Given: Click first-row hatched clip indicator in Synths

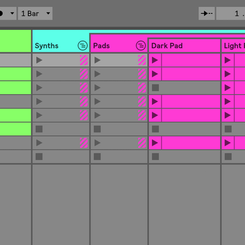Looking at the screenshot, I should coord(84,60).
